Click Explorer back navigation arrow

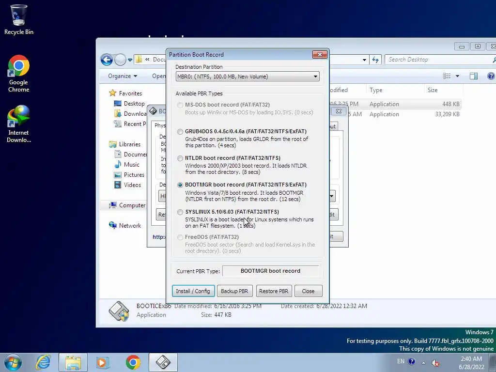coord(107,60)
